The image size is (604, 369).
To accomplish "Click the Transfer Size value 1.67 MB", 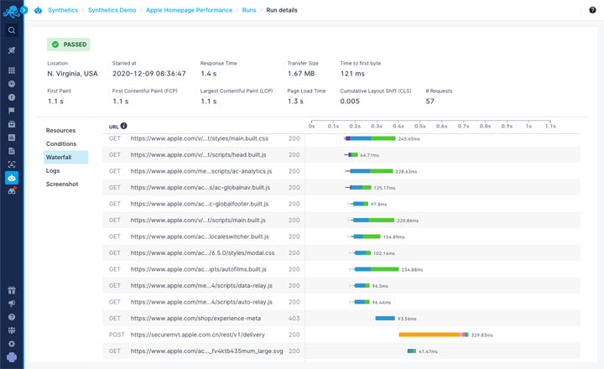I will point(301,74).
